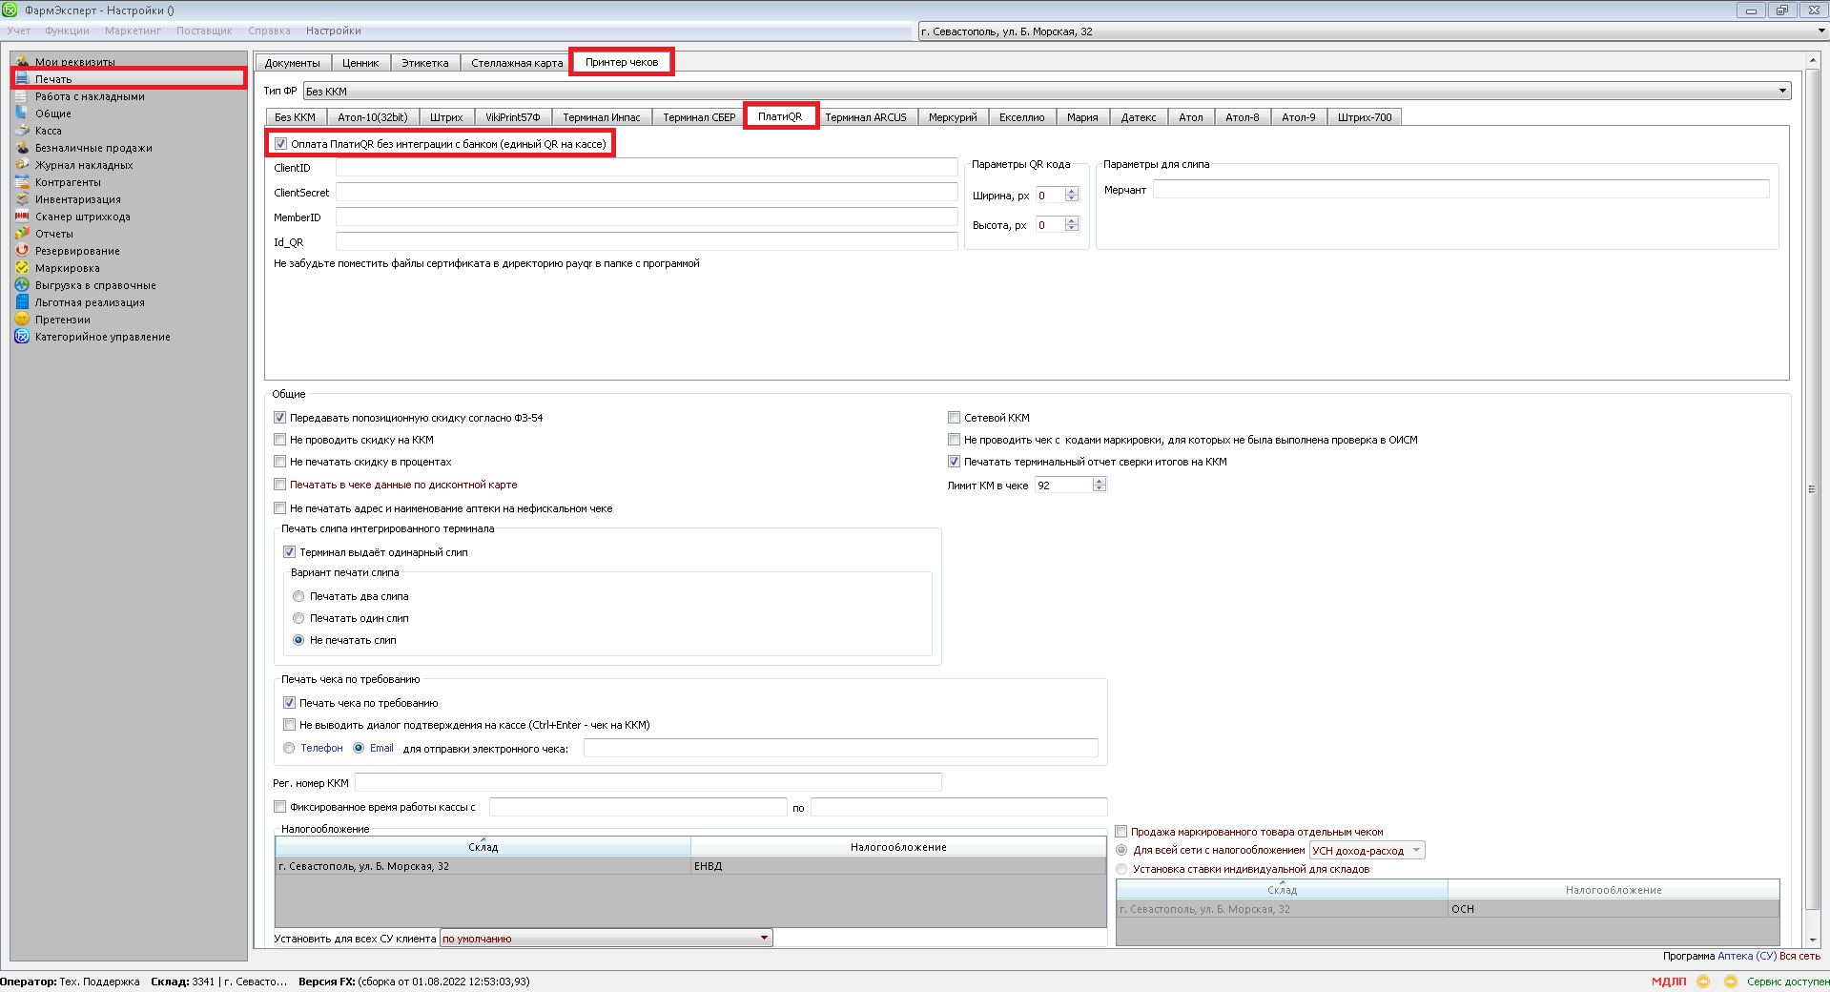Switch to the Терминал СБЕР tab
Viewport: 1830px width, 992px height.
699,117
